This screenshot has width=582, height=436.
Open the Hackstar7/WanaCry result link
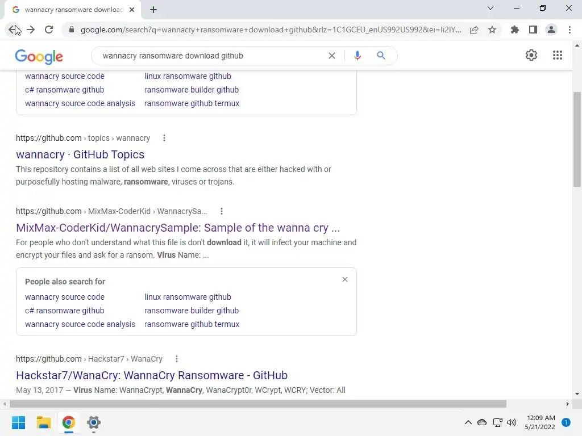point(152,375)
